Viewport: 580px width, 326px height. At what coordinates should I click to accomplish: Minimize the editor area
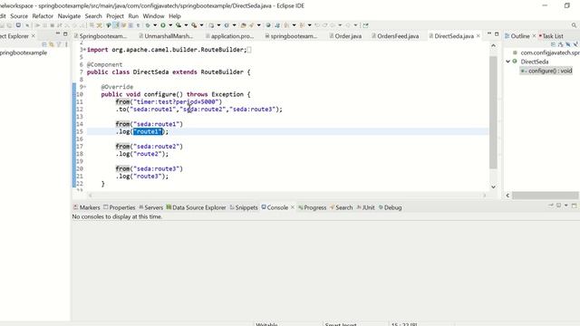click(x=489, y=34)
